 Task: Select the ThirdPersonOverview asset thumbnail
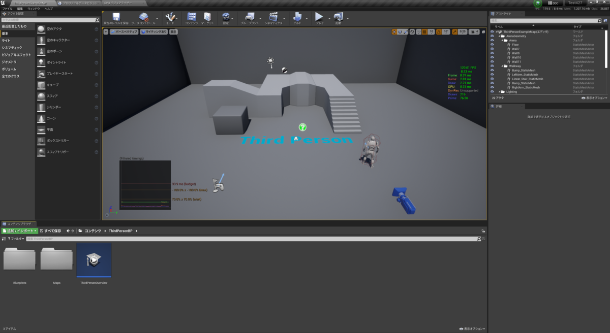click(x=94, y=260)
